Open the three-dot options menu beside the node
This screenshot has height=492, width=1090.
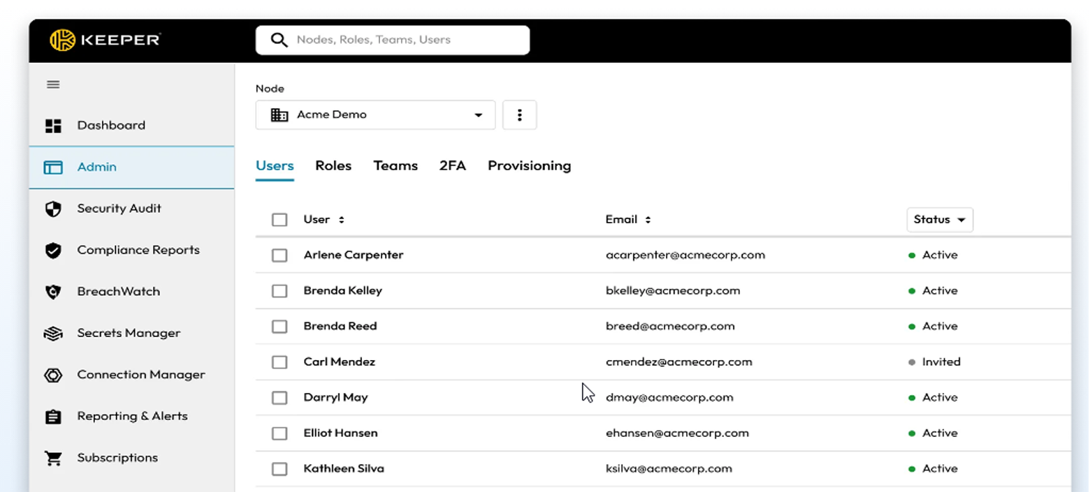pyautogui.click(x=520, y=114)
